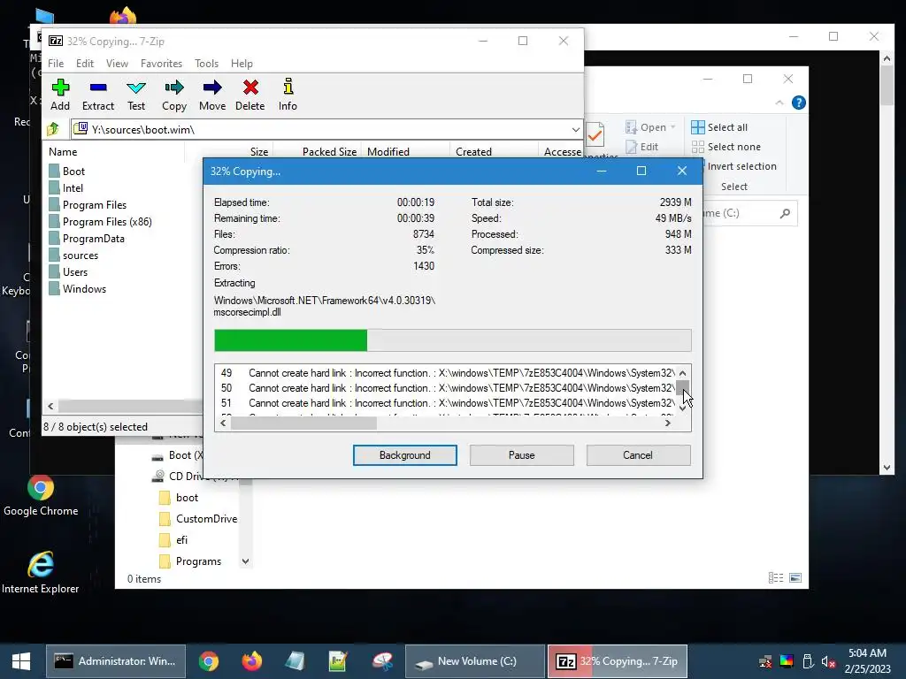Open the Google Chrome desktop shortcut
This screenshot has width=906, height=679.
coord(41,496)
